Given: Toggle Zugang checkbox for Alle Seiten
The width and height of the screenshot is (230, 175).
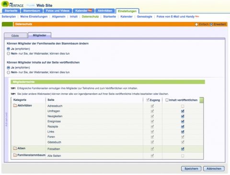Looking at the screenshot, I should click(x=152, y=155).
